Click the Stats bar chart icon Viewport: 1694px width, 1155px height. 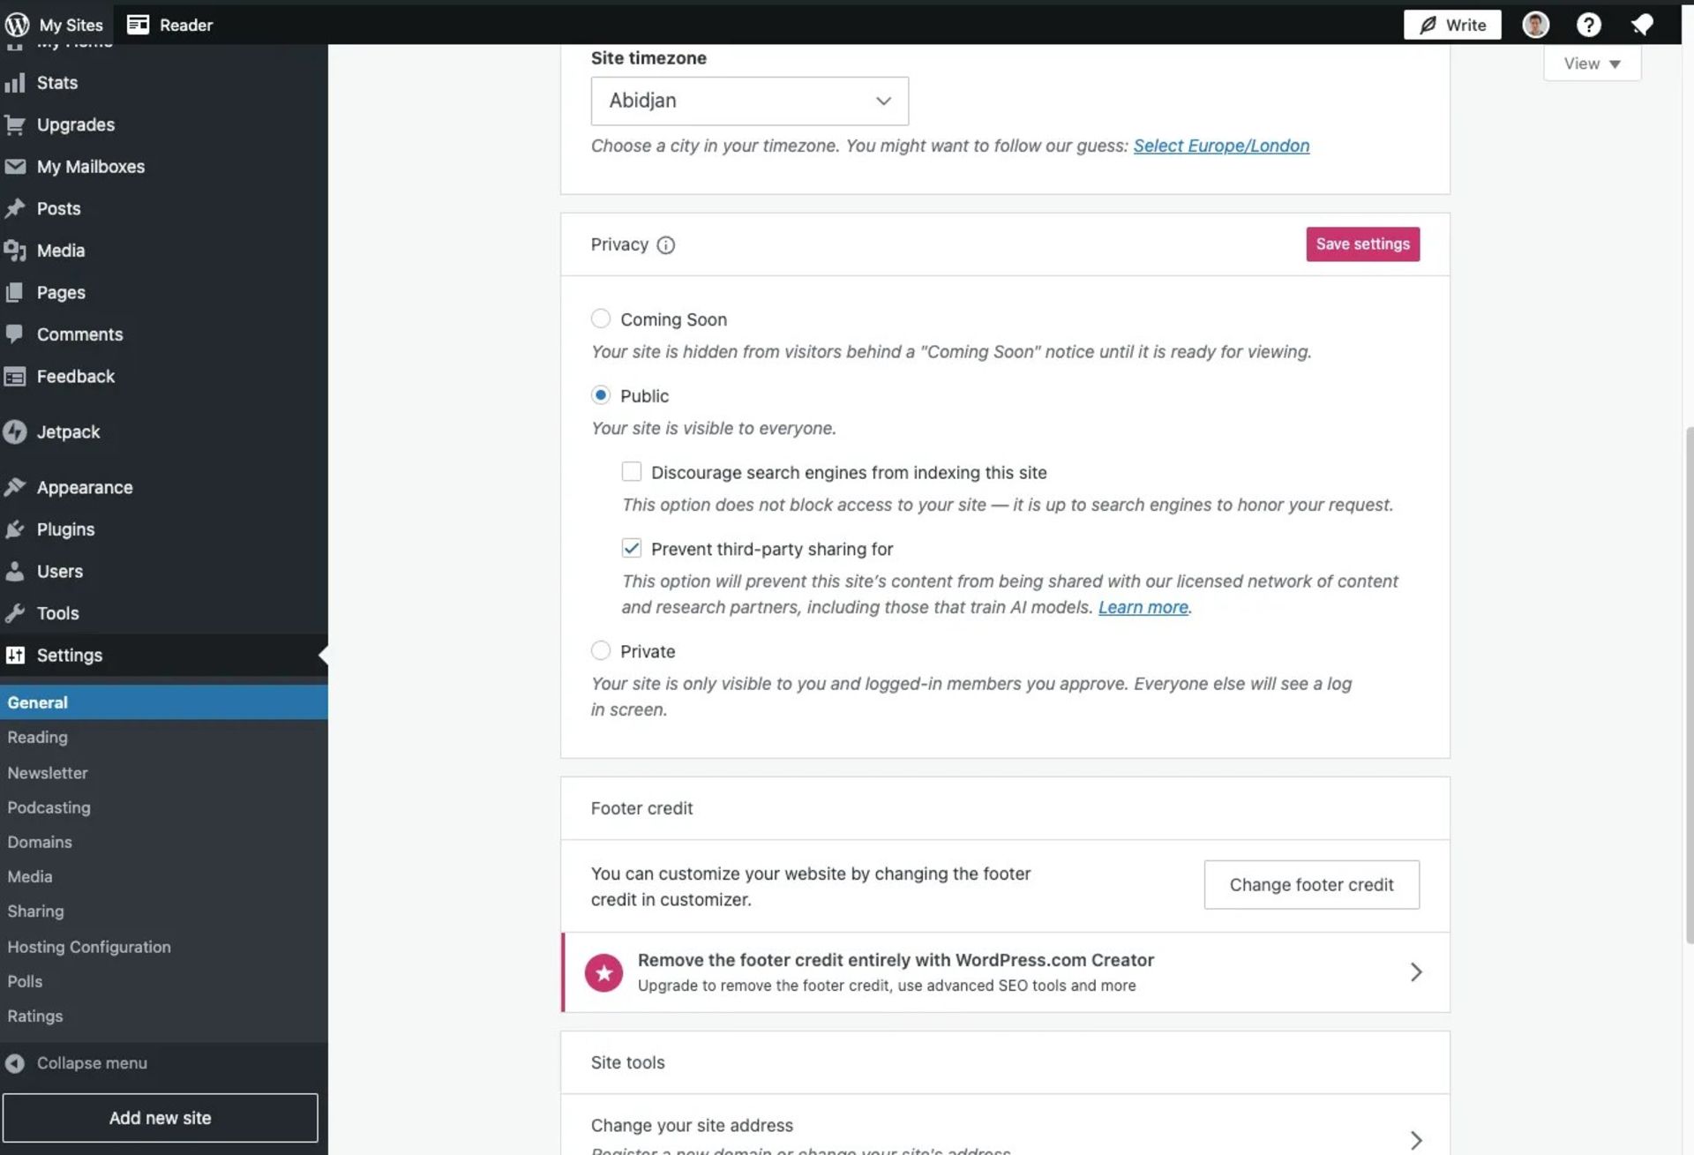[x=15, y=83]
